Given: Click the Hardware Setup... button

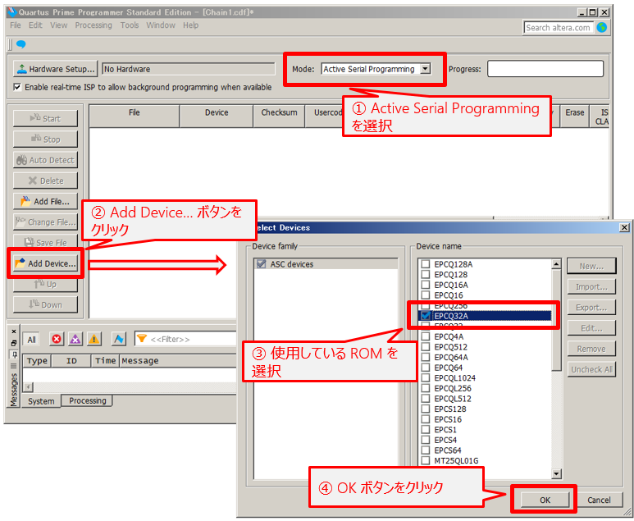Looking at the screenshot, I should (56, 69).
